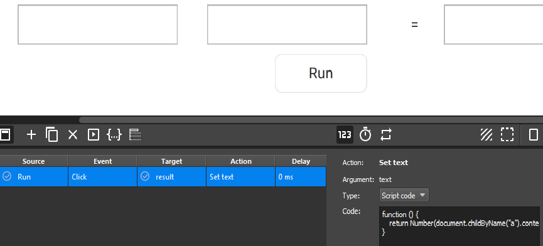Select the Set text action cell
The width and height of the screenshot is (543, 246).
(x=240, y=177)
